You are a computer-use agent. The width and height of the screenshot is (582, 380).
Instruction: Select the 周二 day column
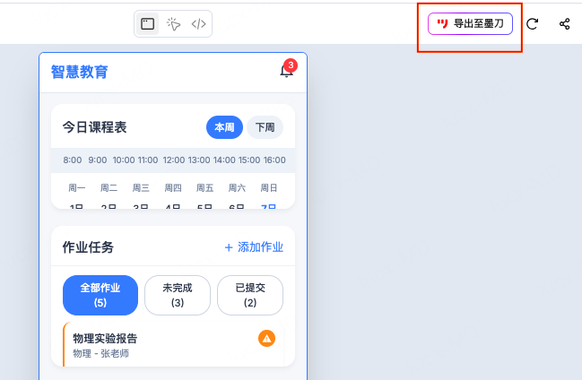pyautogui.click(x=109, y=188)
